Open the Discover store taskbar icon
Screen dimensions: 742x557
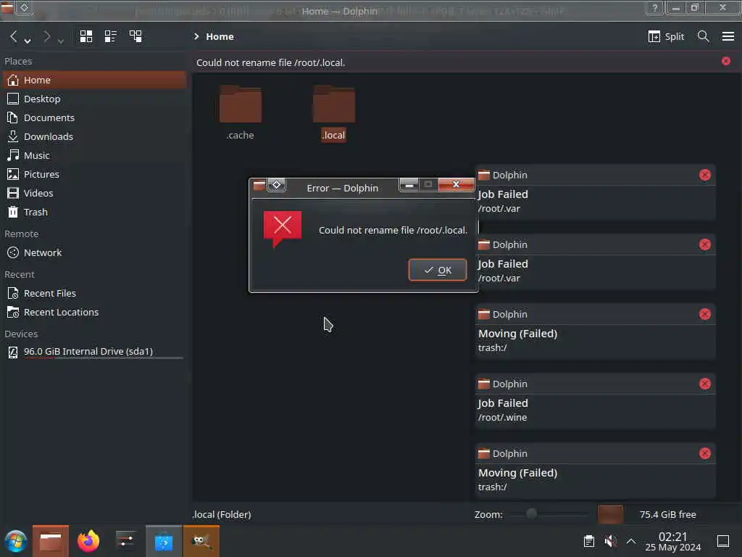pyautogui.click(x=163, y=541)
